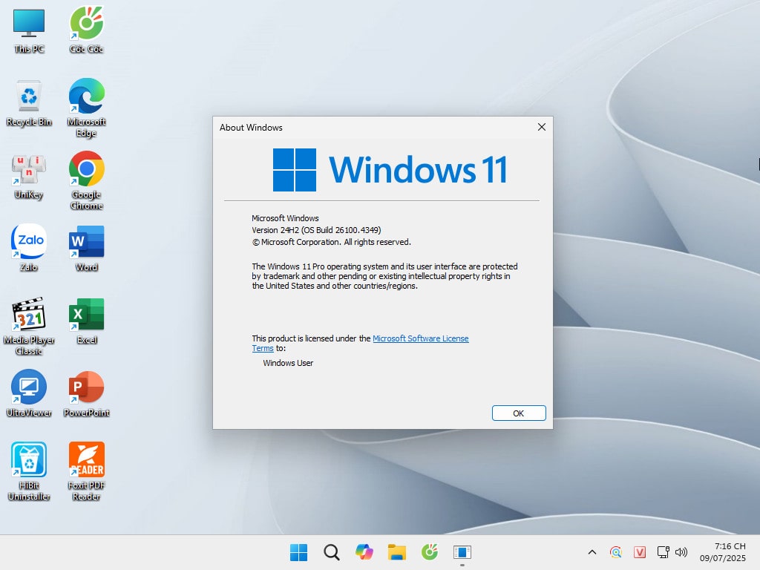Select the UltraViewer desktop shortcut

(29, 394)
